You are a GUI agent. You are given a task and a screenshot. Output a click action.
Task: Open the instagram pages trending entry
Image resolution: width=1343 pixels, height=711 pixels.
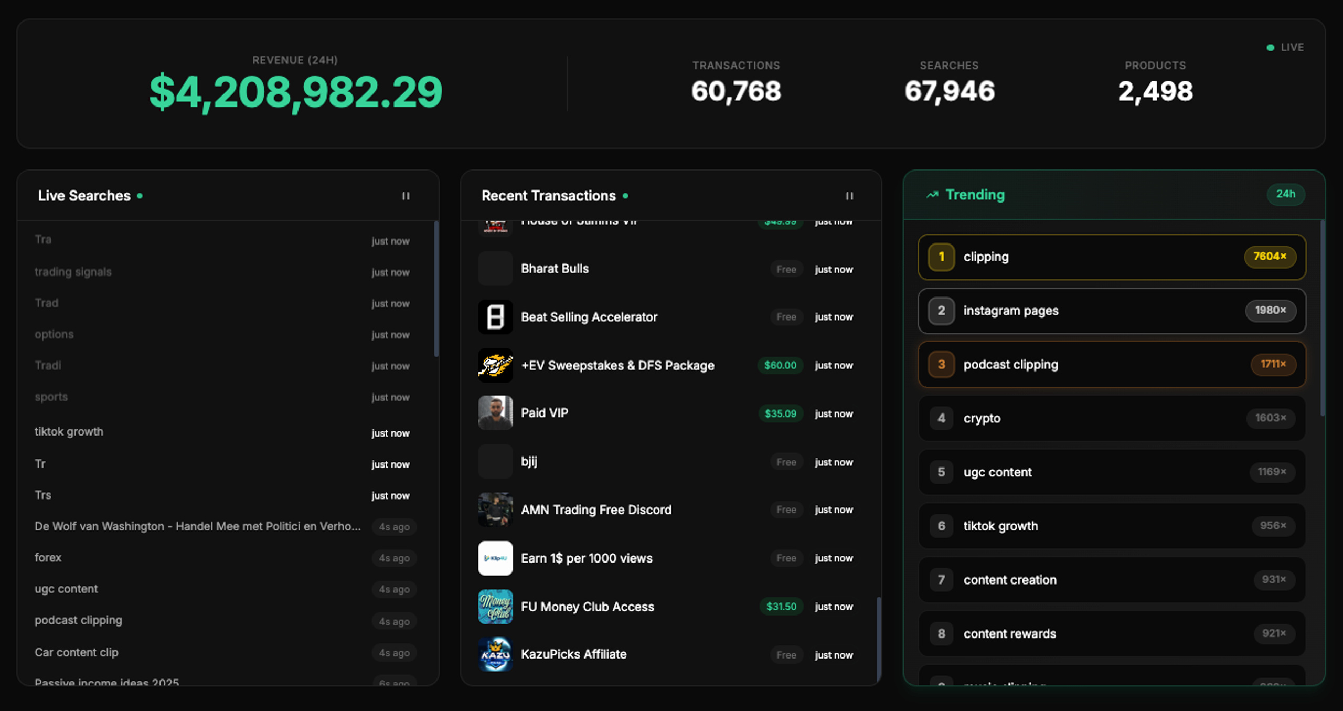(1112, 311)
